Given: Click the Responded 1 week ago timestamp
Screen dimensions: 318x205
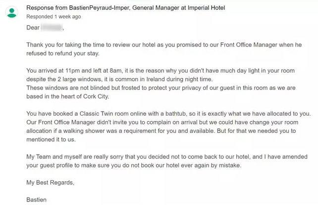Looking at the screenshot, I should [53, 16].
